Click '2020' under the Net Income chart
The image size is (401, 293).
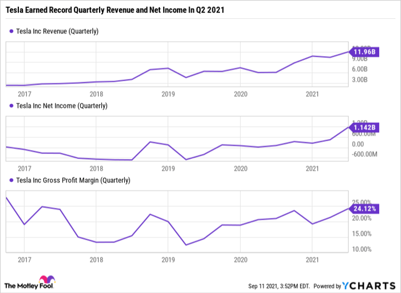241,169
